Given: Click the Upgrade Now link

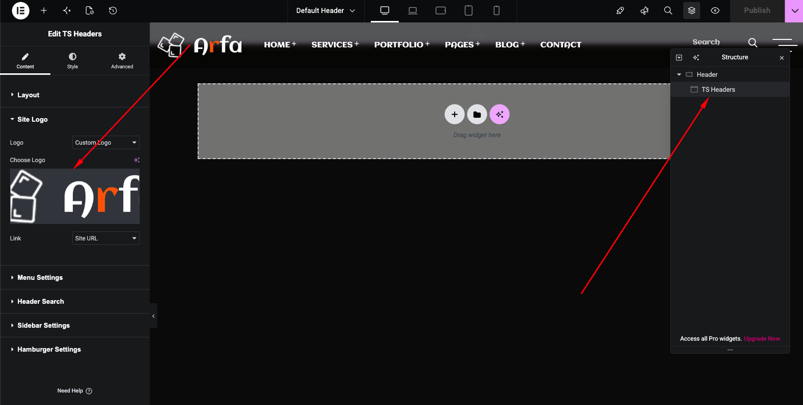Looking at the screenshot, I should pos(762,339).
